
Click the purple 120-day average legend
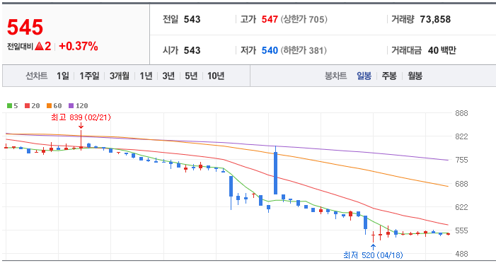click(78, 106)
